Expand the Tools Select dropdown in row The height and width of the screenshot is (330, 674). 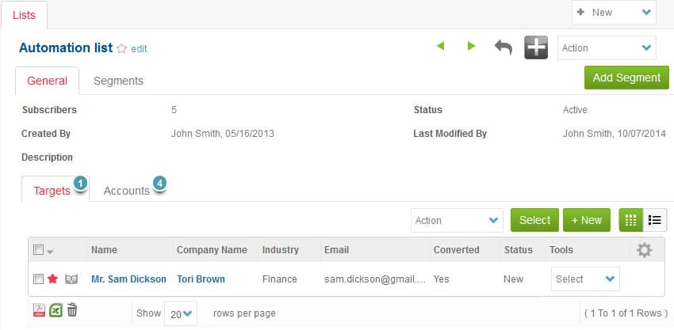585,279
